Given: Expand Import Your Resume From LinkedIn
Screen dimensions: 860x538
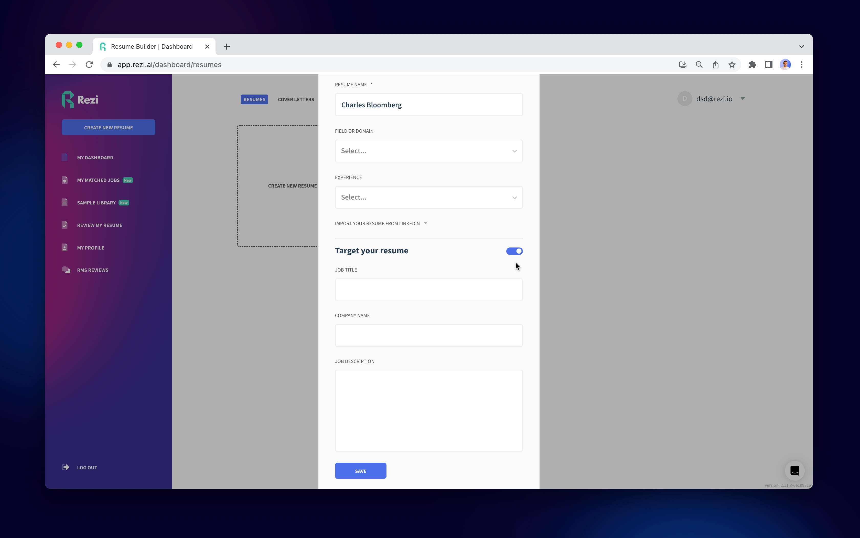Looking at the screenshot, I should (381, 223).
